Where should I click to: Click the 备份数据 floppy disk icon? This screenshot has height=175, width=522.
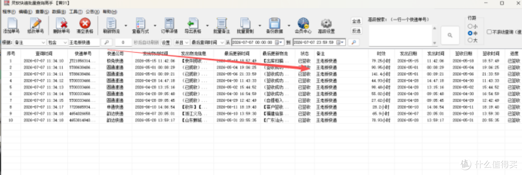[275, 23]
